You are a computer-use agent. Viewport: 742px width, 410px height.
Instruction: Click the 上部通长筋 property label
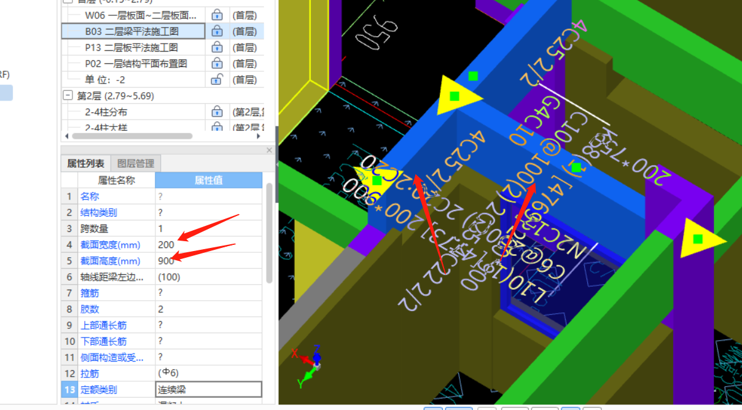click(x=104, y=325)
